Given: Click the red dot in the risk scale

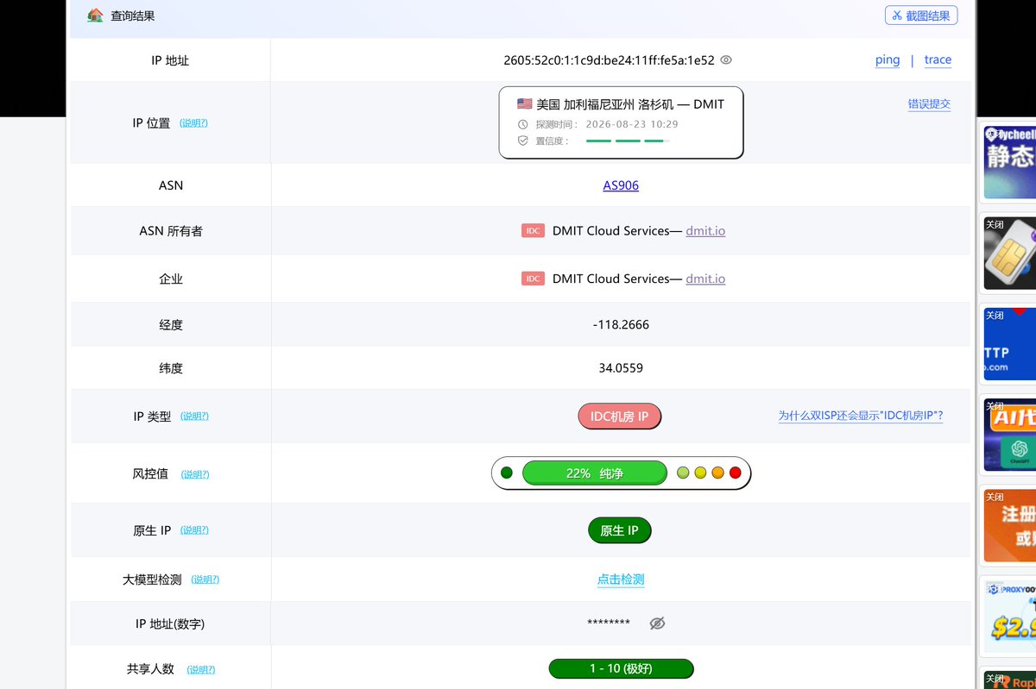Looking at the screenshot, I should (x=735, y=473).
